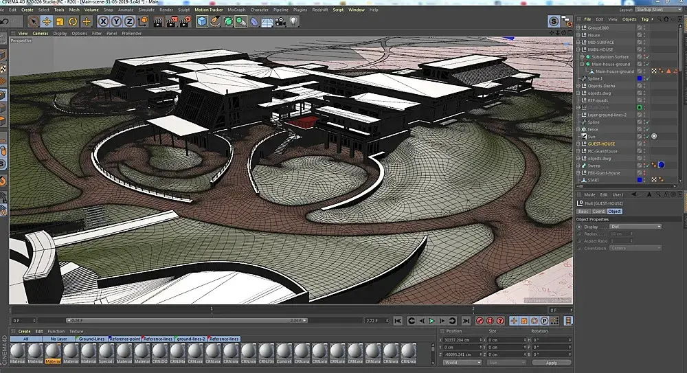687x373 pixels.
Task: Click the Camera object icon
Action: [x=280, y=21]
